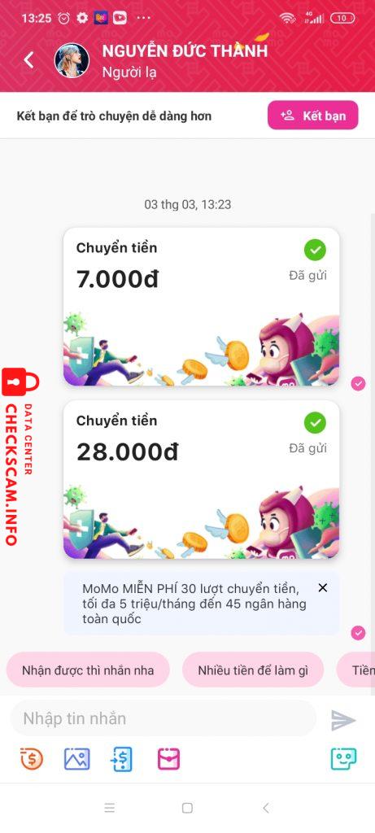
Task: Open the 7.000đ transfer card
Action: coord(201,307)
